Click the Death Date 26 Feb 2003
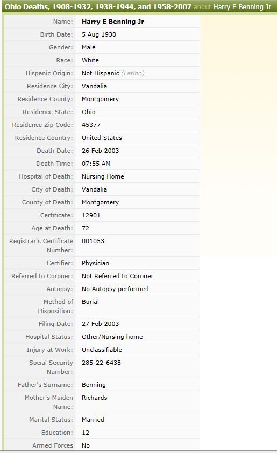This screenshot has width=277, height=453. (x=100, y=151)
